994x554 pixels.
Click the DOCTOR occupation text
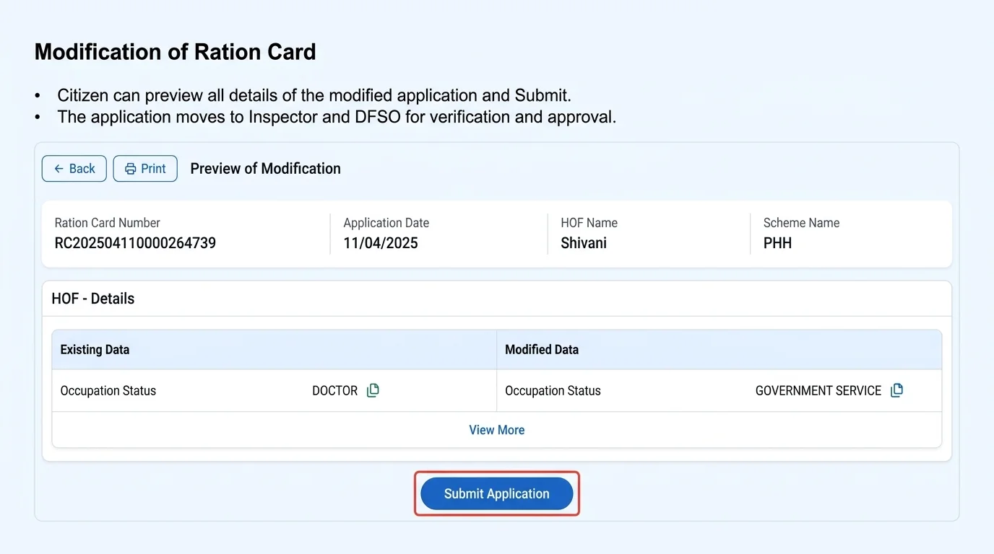point(335,391)
